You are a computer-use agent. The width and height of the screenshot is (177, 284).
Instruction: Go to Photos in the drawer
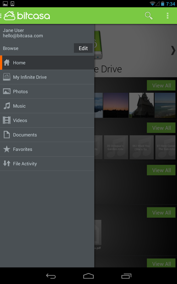(x=47, y=92)
